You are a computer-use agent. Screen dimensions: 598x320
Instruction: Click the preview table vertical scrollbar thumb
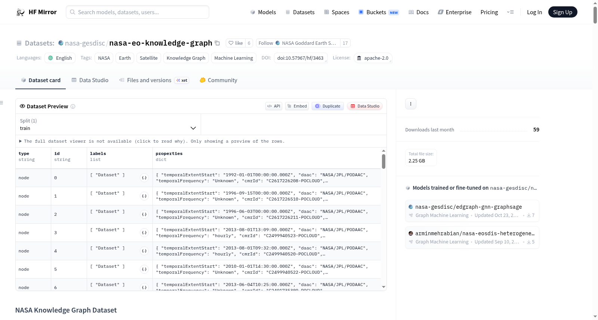click(383, 161)
